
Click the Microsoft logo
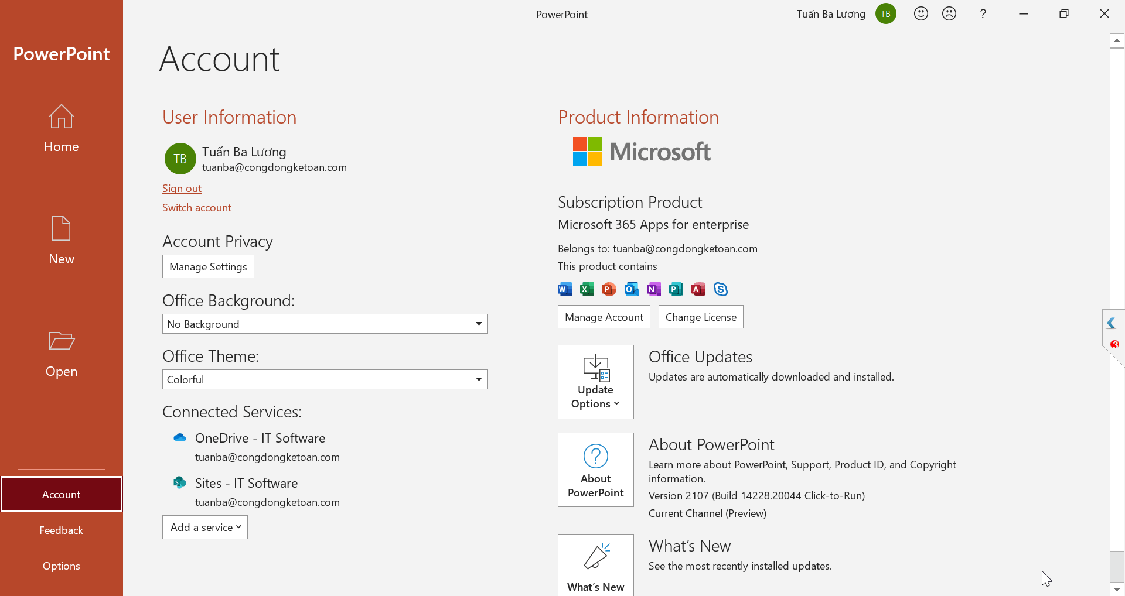(x=642, y=152)
